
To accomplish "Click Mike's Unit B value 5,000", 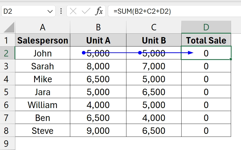I will (x=154, y=79).
